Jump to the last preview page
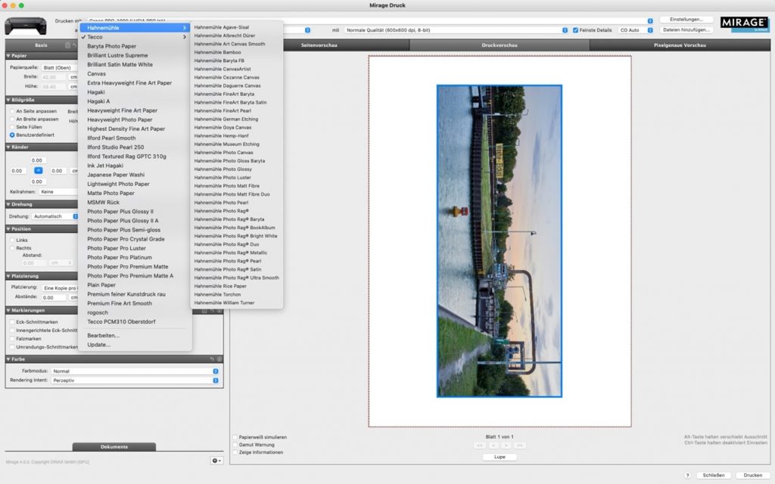Viewport: 775px width, 484px height. pyautogui.click(x=519, y=445)
